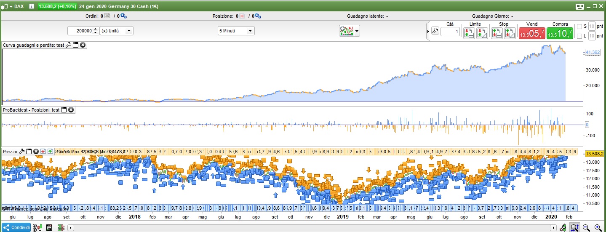Close the ProBacktest Posizioni panel

[71, 110]
